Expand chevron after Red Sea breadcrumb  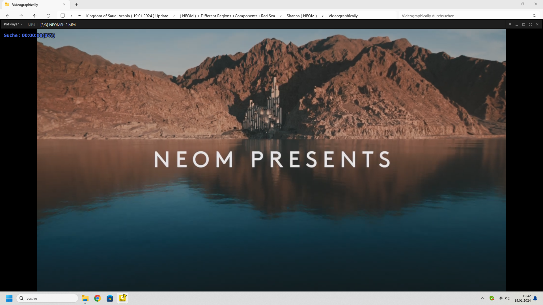[x=281, y=16]
